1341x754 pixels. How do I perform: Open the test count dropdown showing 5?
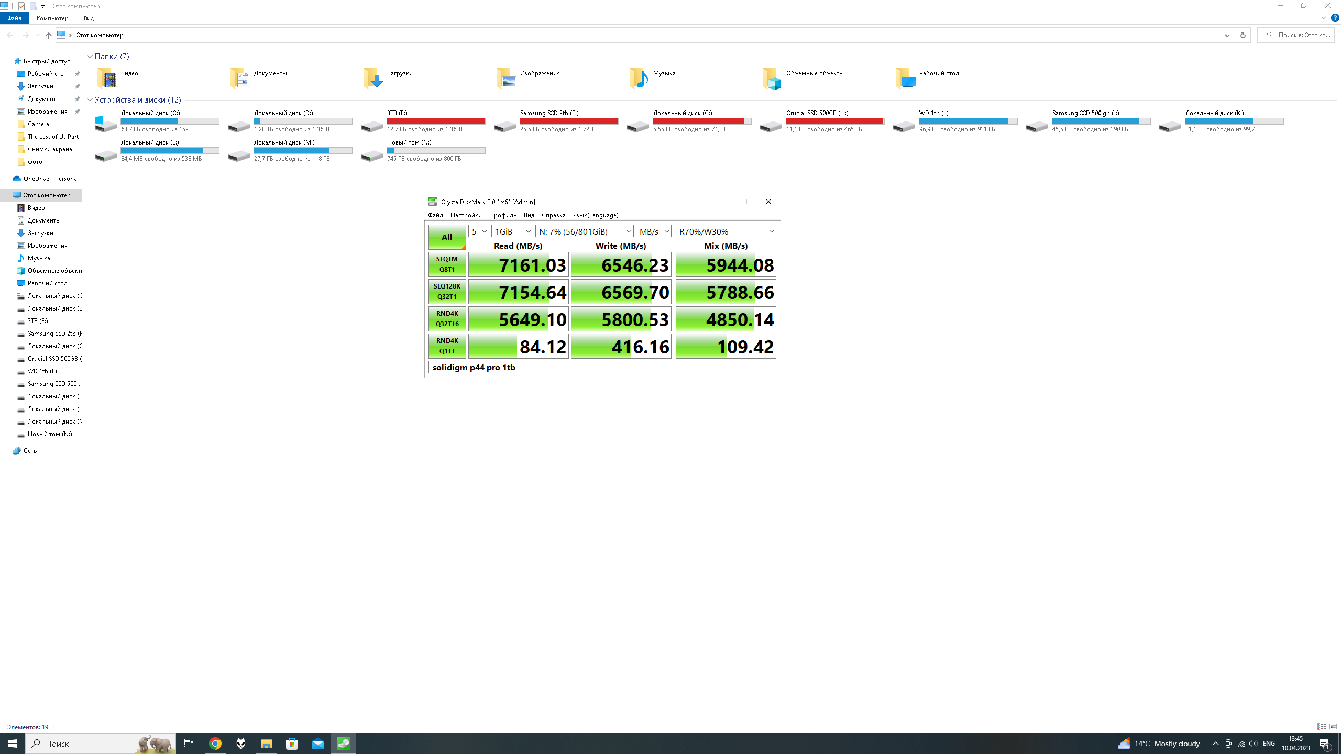pos(478,231)
